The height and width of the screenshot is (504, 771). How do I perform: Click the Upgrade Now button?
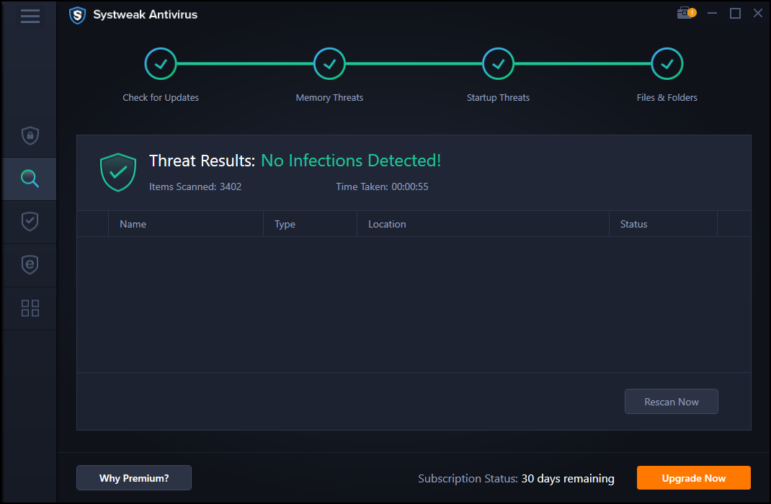(x=693, y=478)
